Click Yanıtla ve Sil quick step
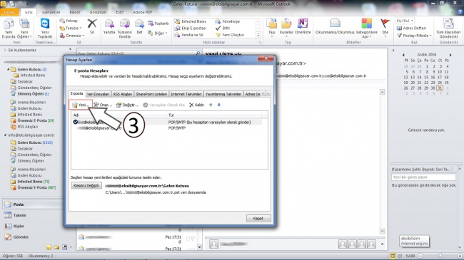This screenshot has height=260, width=464. point(188,35)
